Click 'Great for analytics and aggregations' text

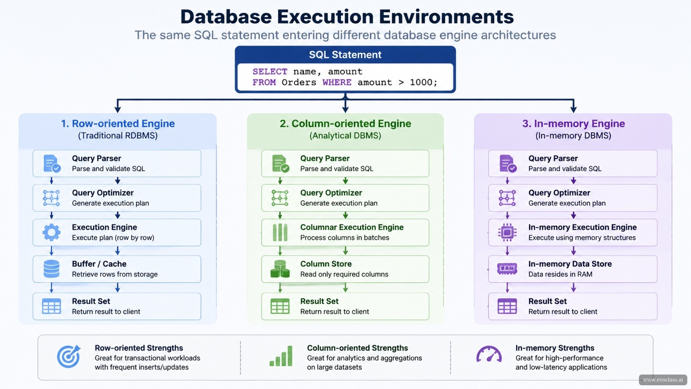click(365, 358)
